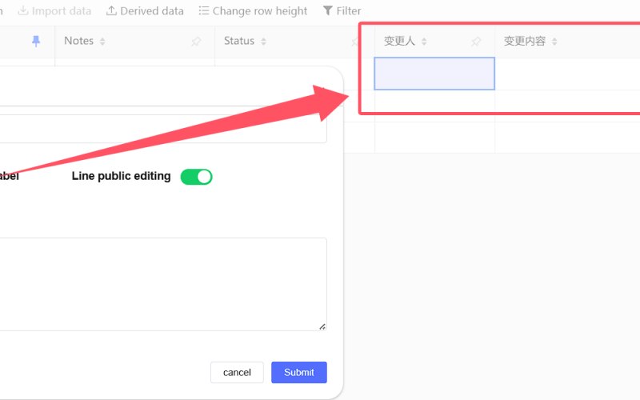Click the cancel button
Viewport: 640px width, 400px height.
pyautogui.click(x=237, y=372)
